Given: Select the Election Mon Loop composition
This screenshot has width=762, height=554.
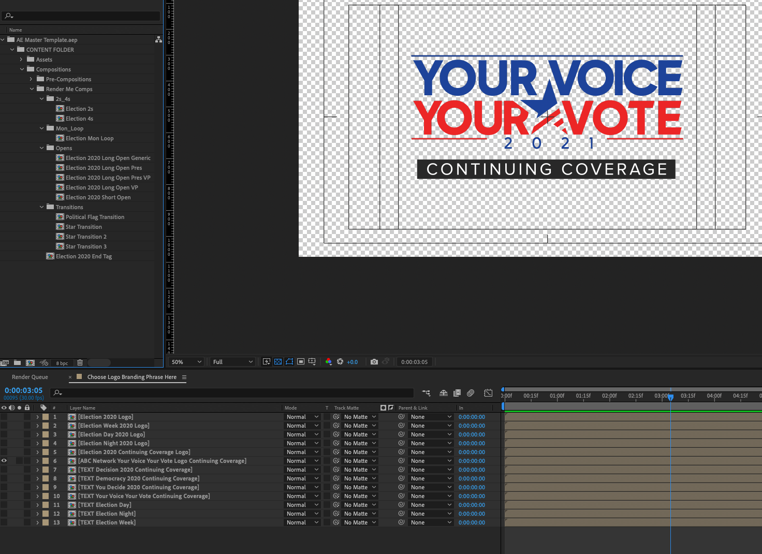Looking at the screenshot, I should click(x=90, y=138).
